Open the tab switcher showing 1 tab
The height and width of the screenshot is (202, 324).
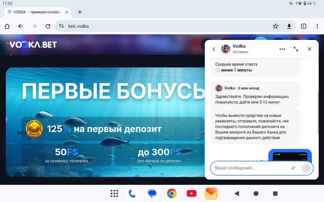tap(303, 26)
